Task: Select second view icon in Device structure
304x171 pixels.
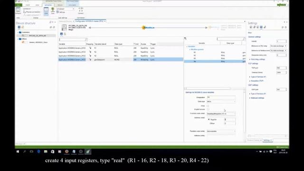Action: (23, 27)
